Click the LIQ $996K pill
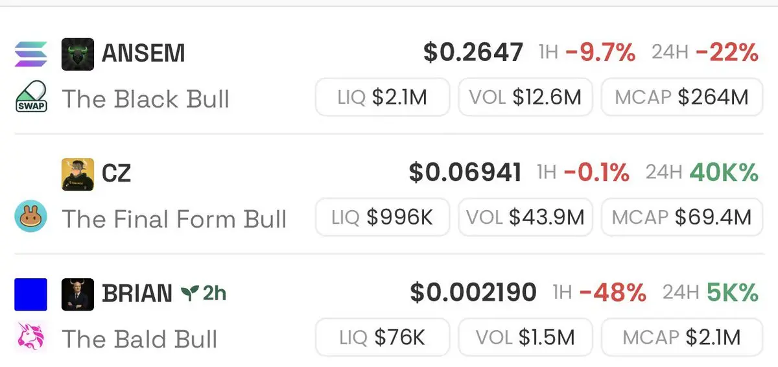Viewport: 778px width, 367px height. click(383, 217)
